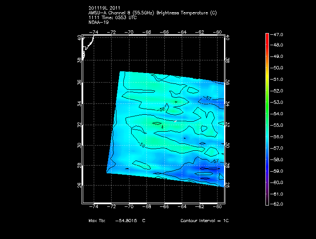Screen dimensions: 316x239
Task: Click the Contour Interval = 1C text
Action: coord(204,221)
